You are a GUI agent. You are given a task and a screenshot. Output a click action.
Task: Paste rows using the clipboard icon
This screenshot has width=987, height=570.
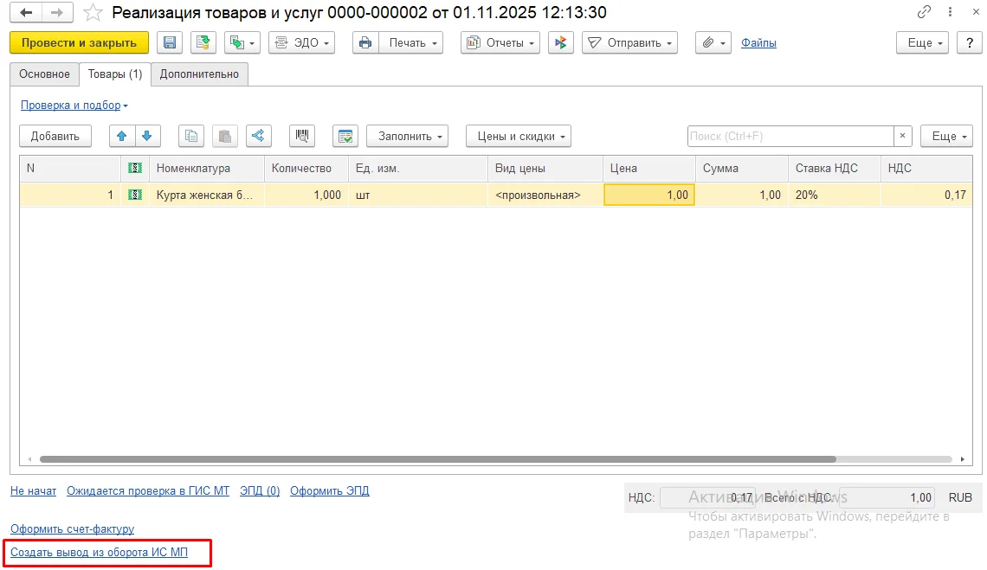pyautogui.click(x=225, y=136)
